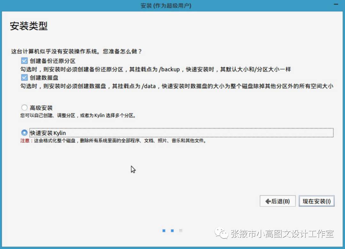Uncheck the 创建数据盘 checkbox

[24, 78]
